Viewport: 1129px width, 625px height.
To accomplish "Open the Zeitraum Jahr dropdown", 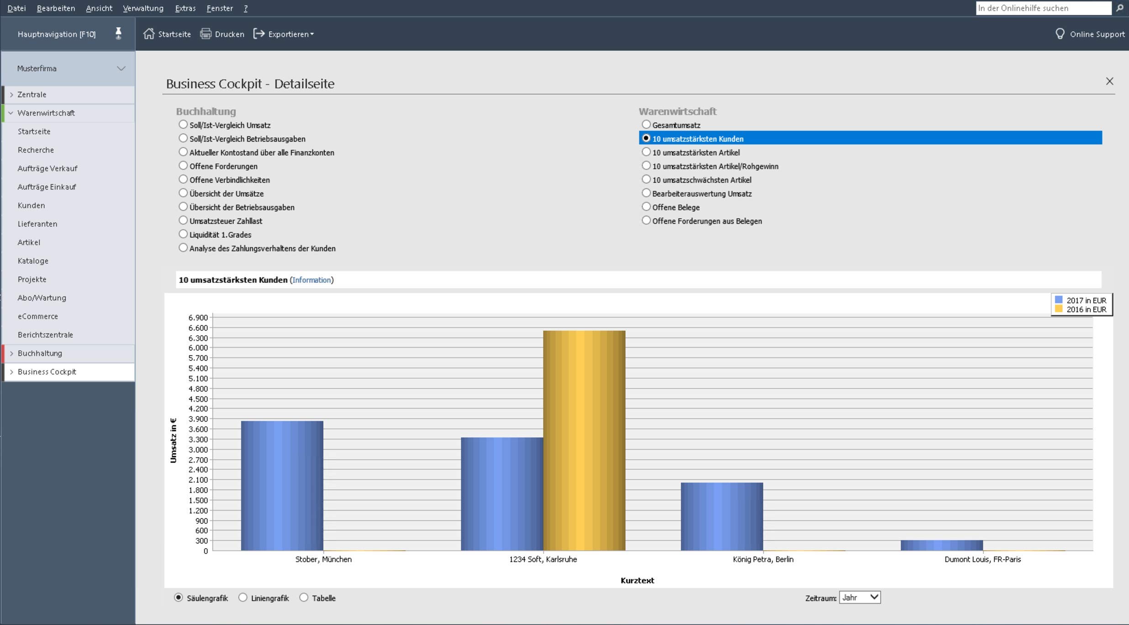I will click(860, 598).
